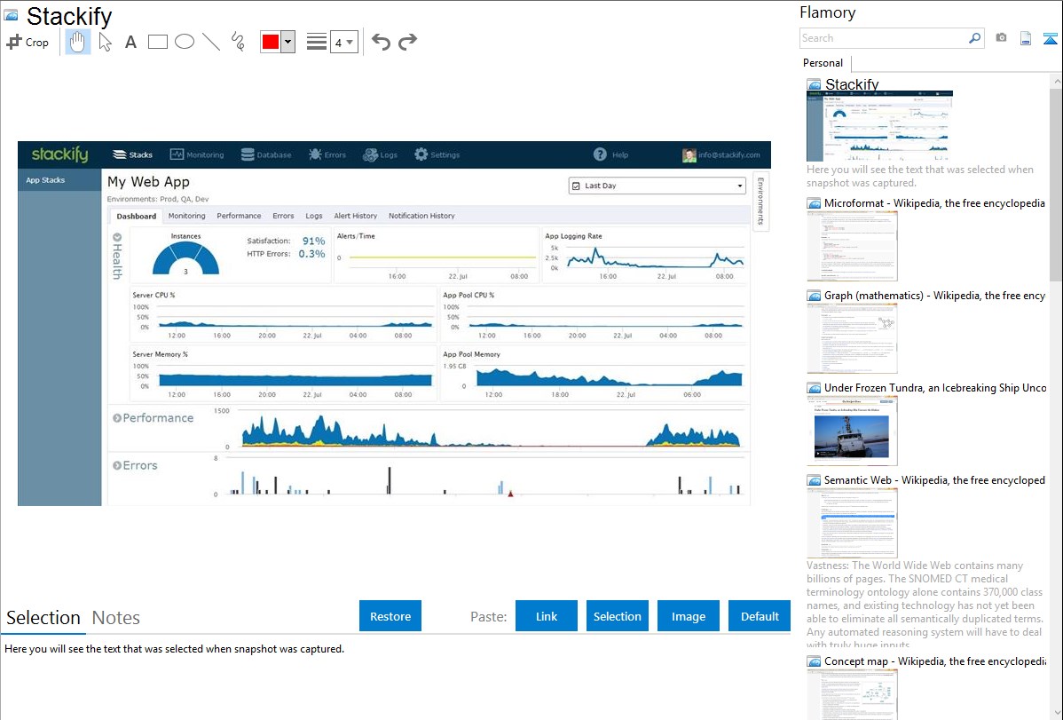Select the Dashboard tab
This screenshot has width=1063, height=720.
pos(137,216)
